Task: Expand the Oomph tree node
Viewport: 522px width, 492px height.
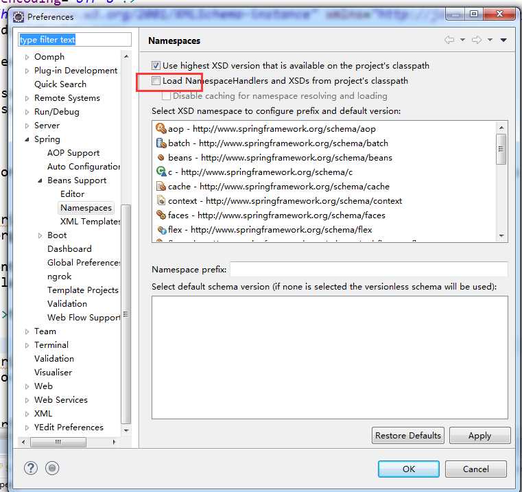Action: [27, 57]
